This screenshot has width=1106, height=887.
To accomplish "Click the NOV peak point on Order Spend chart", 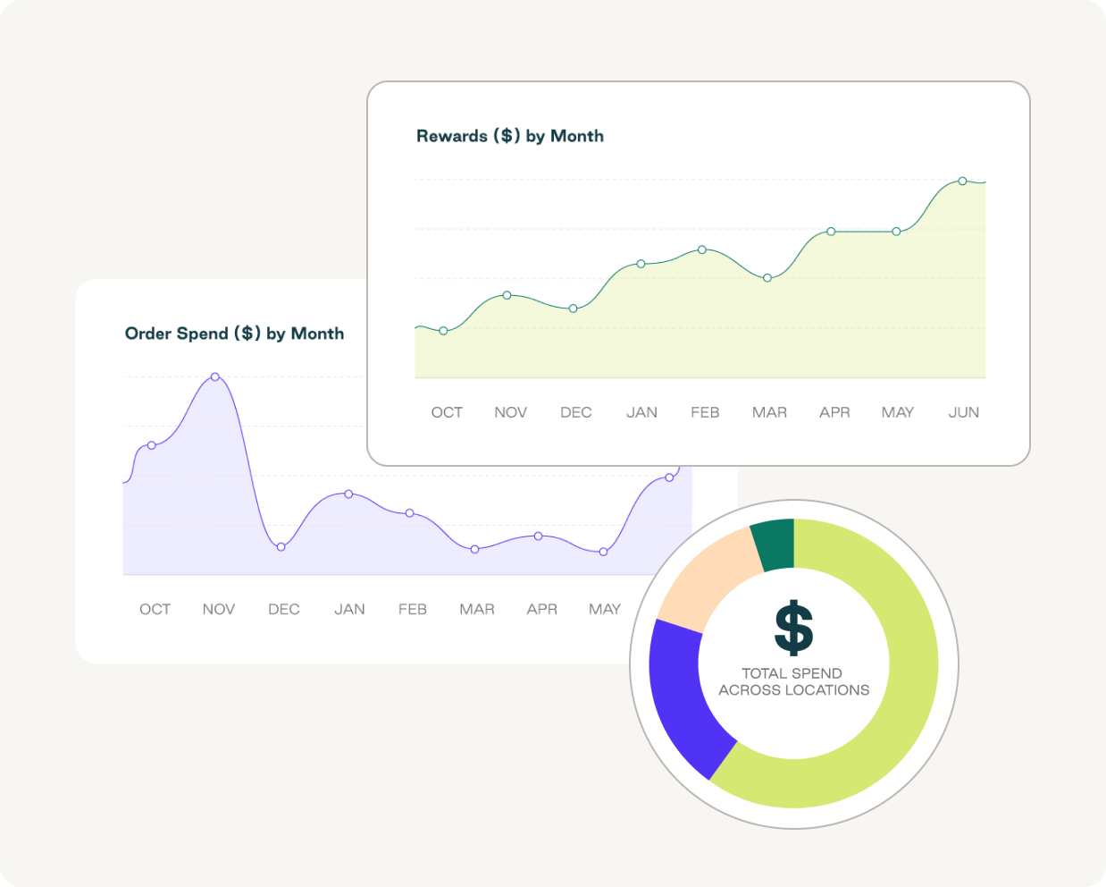I will click(x=214, y=376).
